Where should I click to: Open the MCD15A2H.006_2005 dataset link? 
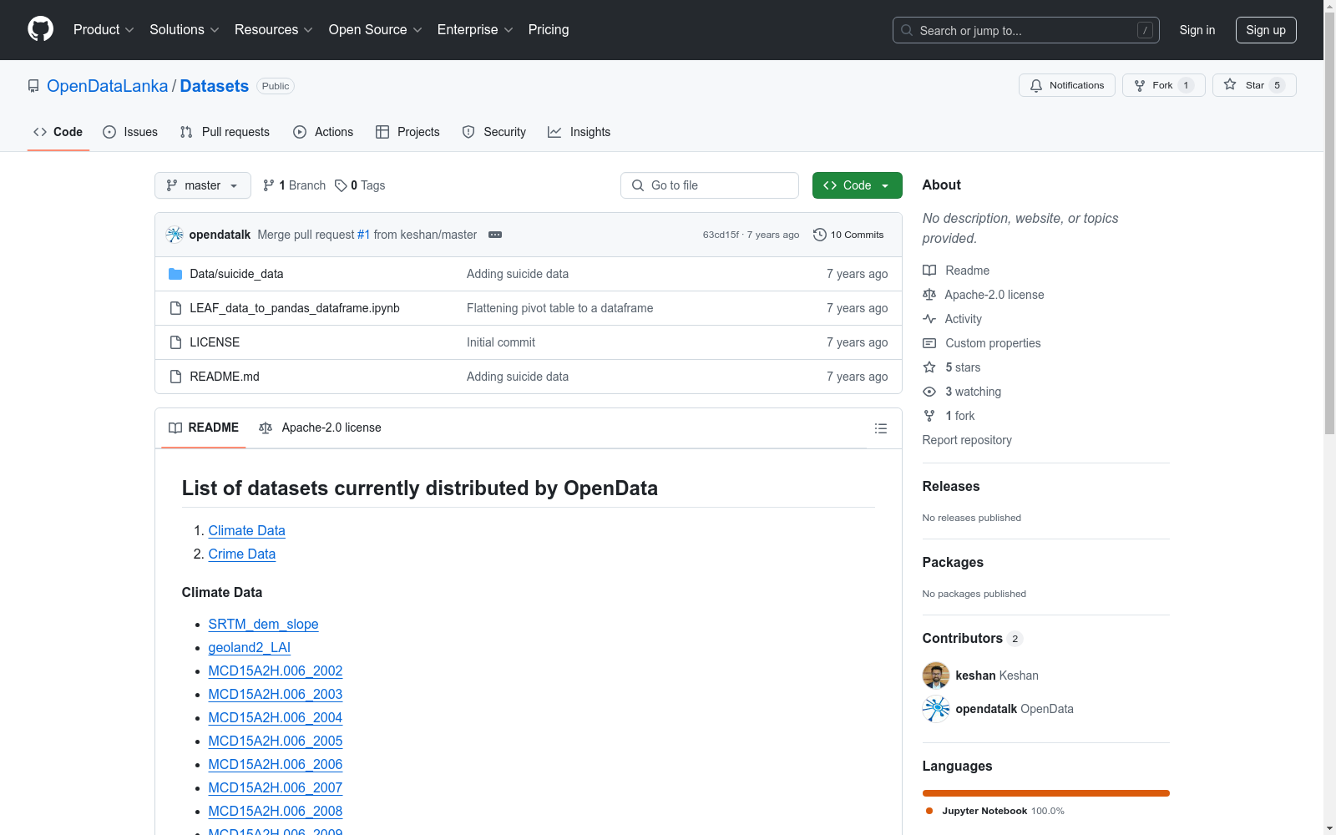276,741
